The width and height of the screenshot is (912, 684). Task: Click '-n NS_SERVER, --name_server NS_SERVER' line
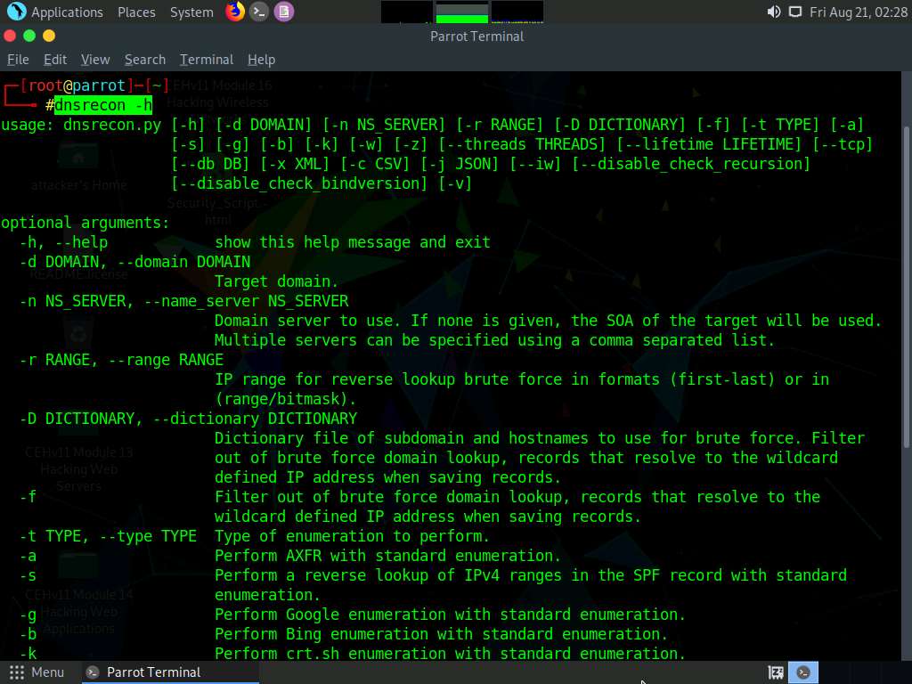click(183, 301)
